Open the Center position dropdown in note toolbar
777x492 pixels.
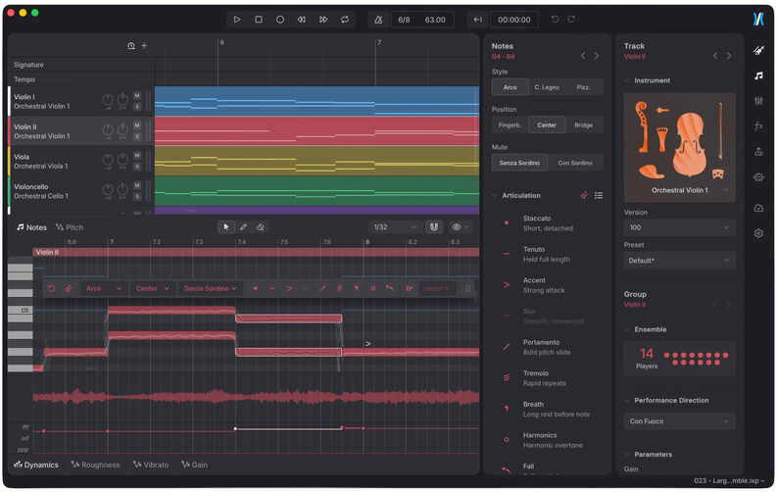point(153,288)
